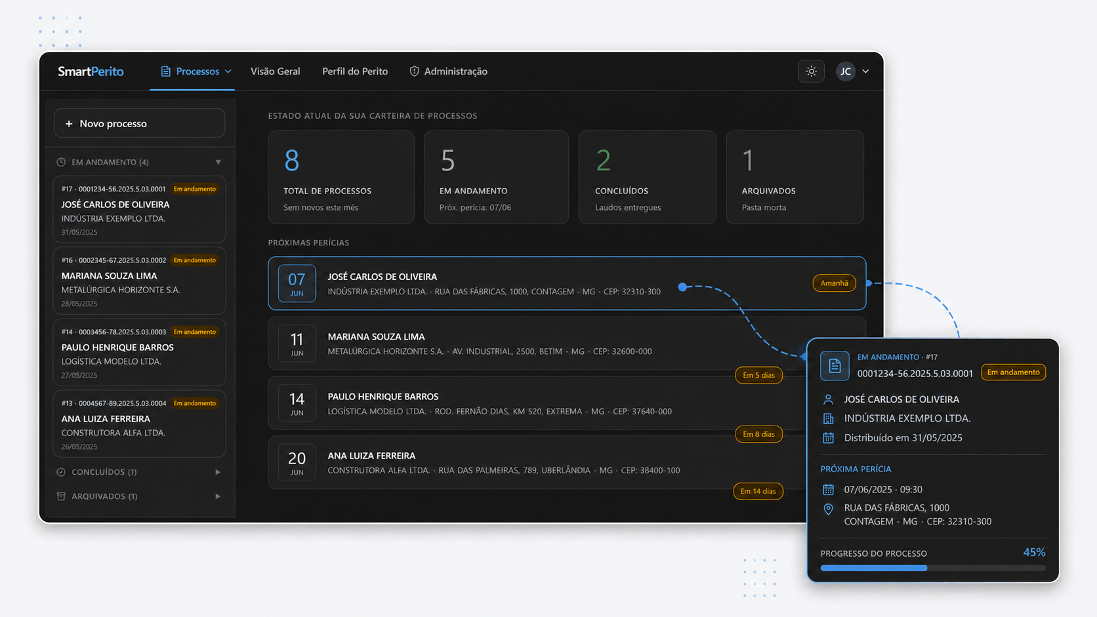1097x617 pixels.
Task: Click the Em 5 dias badge
Action: coord(758,375)
